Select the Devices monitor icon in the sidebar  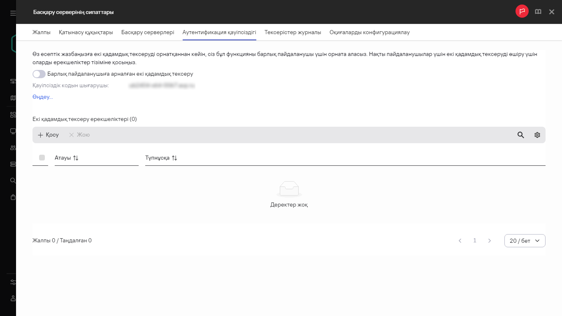click(x=12, y=130)
